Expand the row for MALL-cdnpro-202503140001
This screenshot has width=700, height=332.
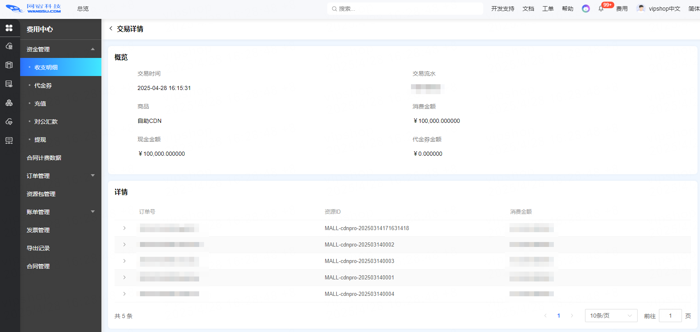coord(124,277)
